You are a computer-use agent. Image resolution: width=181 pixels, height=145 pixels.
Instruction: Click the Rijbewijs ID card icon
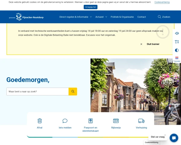(x=116, y=121)
